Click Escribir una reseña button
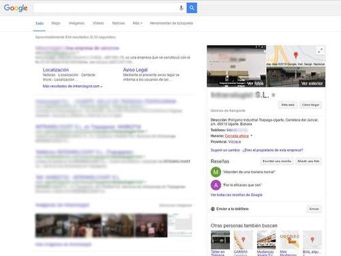The width and height of the screenshot is (341, 256). pyautogui.click(x=277, y=161)
